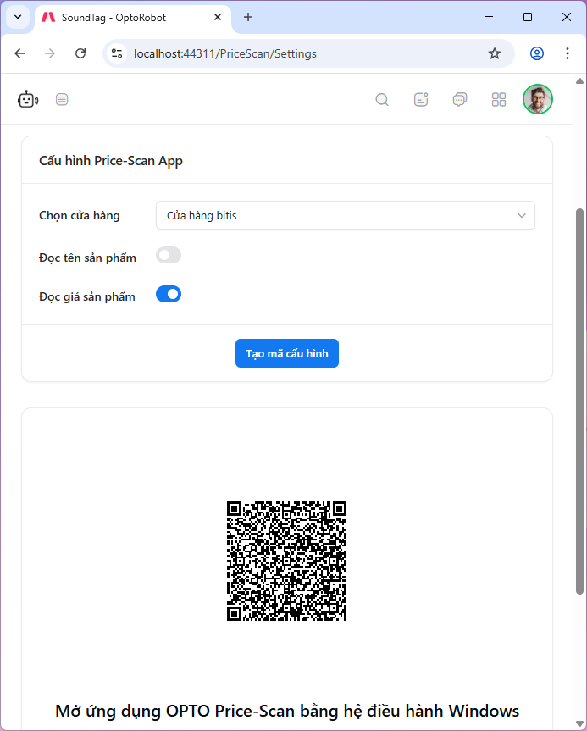The image size is (587, 731).
Task: Click the scrollbar up arrow
Action: point(579,80)
